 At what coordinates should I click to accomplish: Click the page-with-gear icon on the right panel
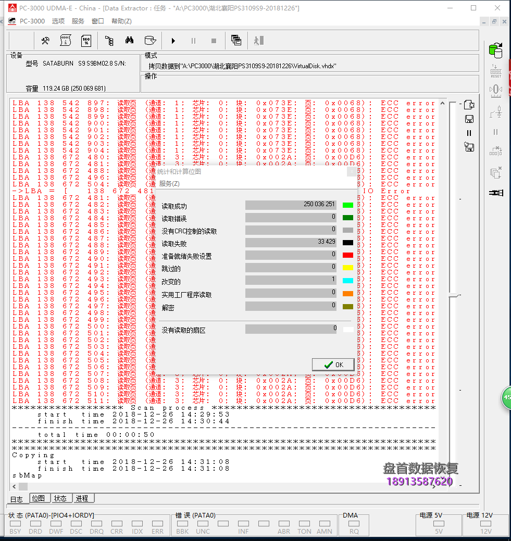[469, 105]
